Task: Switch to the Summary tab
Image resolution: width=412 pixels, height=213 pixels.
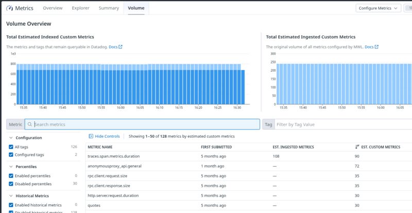Action: [109, 8]
